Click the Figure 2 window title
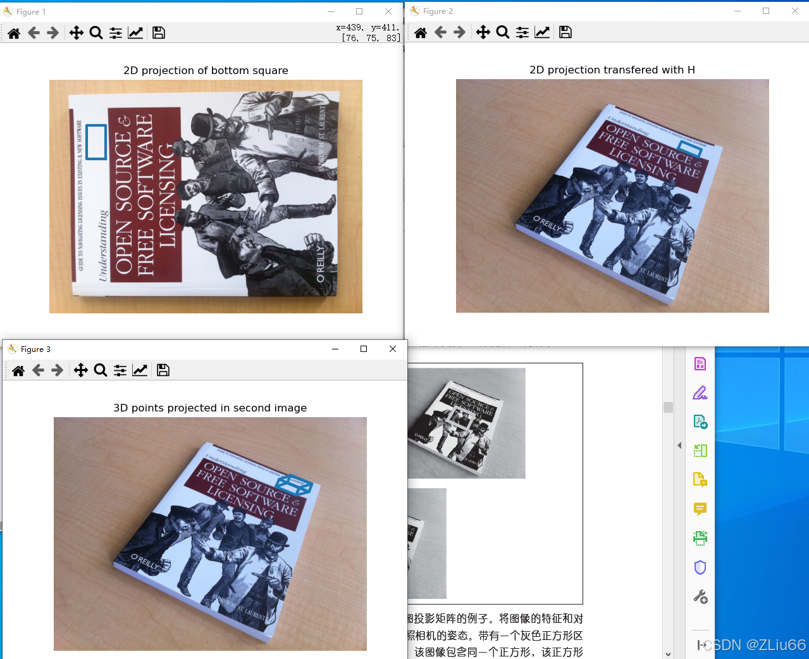This screenshot has width=809, height=659. click(x=438, y=11)
